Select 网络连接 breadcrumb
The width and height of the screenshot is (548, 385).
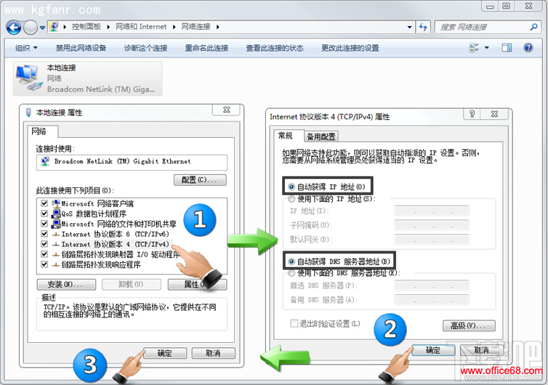tap(196, 27)
